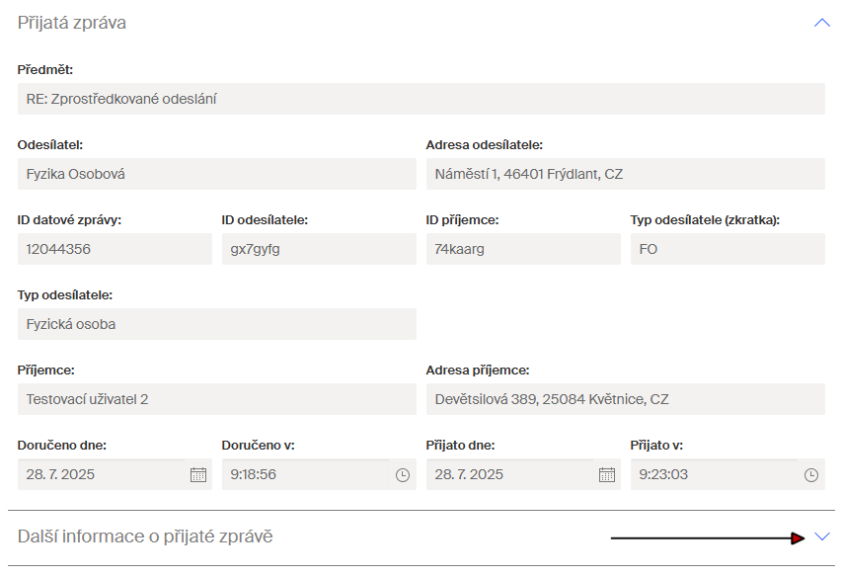
Task: Select the ID odesílatele field gx7gyfg
Action: [x=319, y=249]
